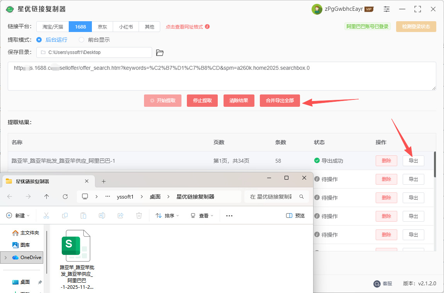Click the Explorer navigation pane scrollbar
Viewport: 444px width, 293px height.
coord(46,252)
